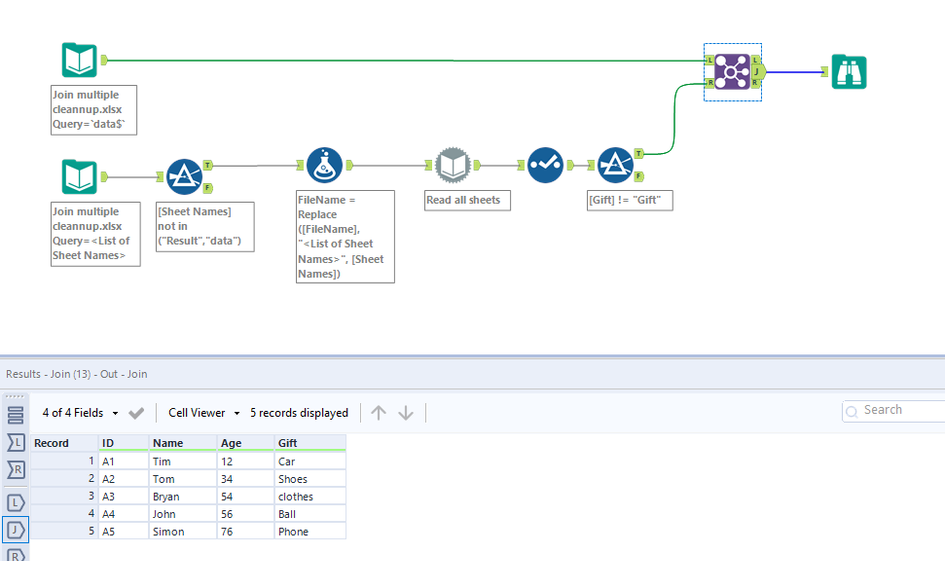Select the Formula tool replacing FileName
Screen dimensions: 945x561
pos(325,165)
